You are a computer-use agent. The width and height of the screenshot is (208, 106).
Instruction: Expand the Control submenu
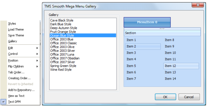coord(23,54)
